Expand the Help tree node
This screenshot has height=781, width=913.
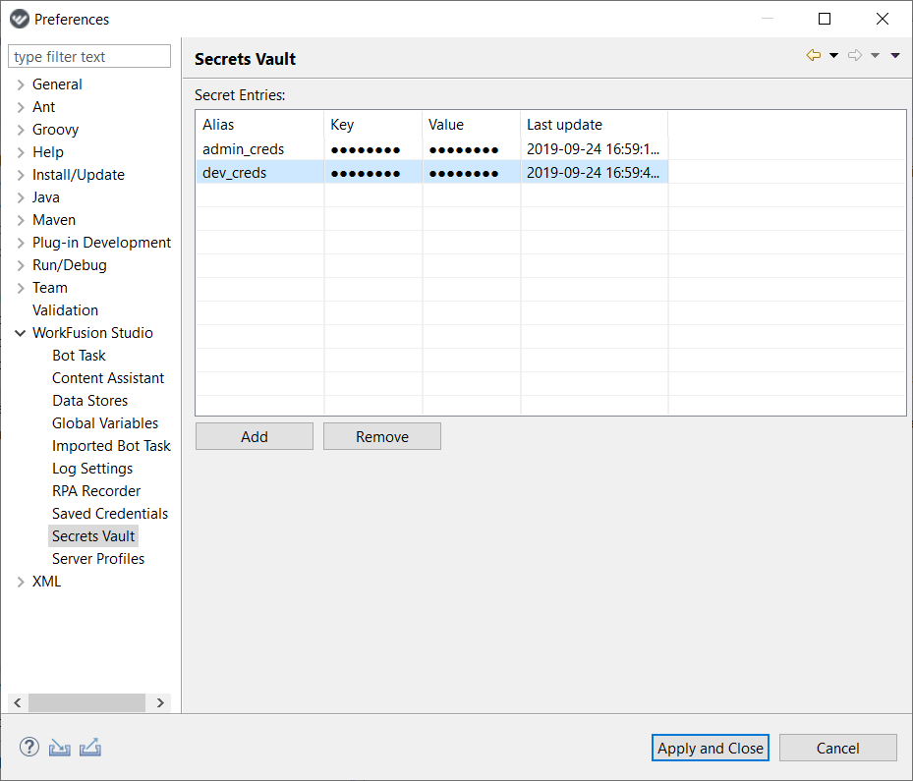click(x=21, y=152)
